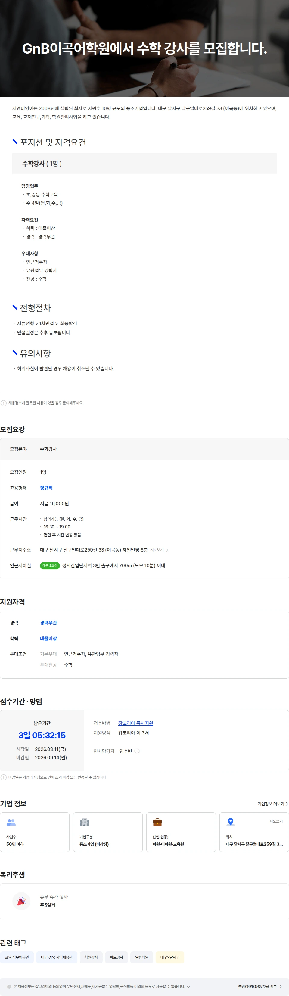Screen dimensions: 289x996
Task: Expand the 잡코리아 copyright notice chevron
Action: [x=188, y=986]
